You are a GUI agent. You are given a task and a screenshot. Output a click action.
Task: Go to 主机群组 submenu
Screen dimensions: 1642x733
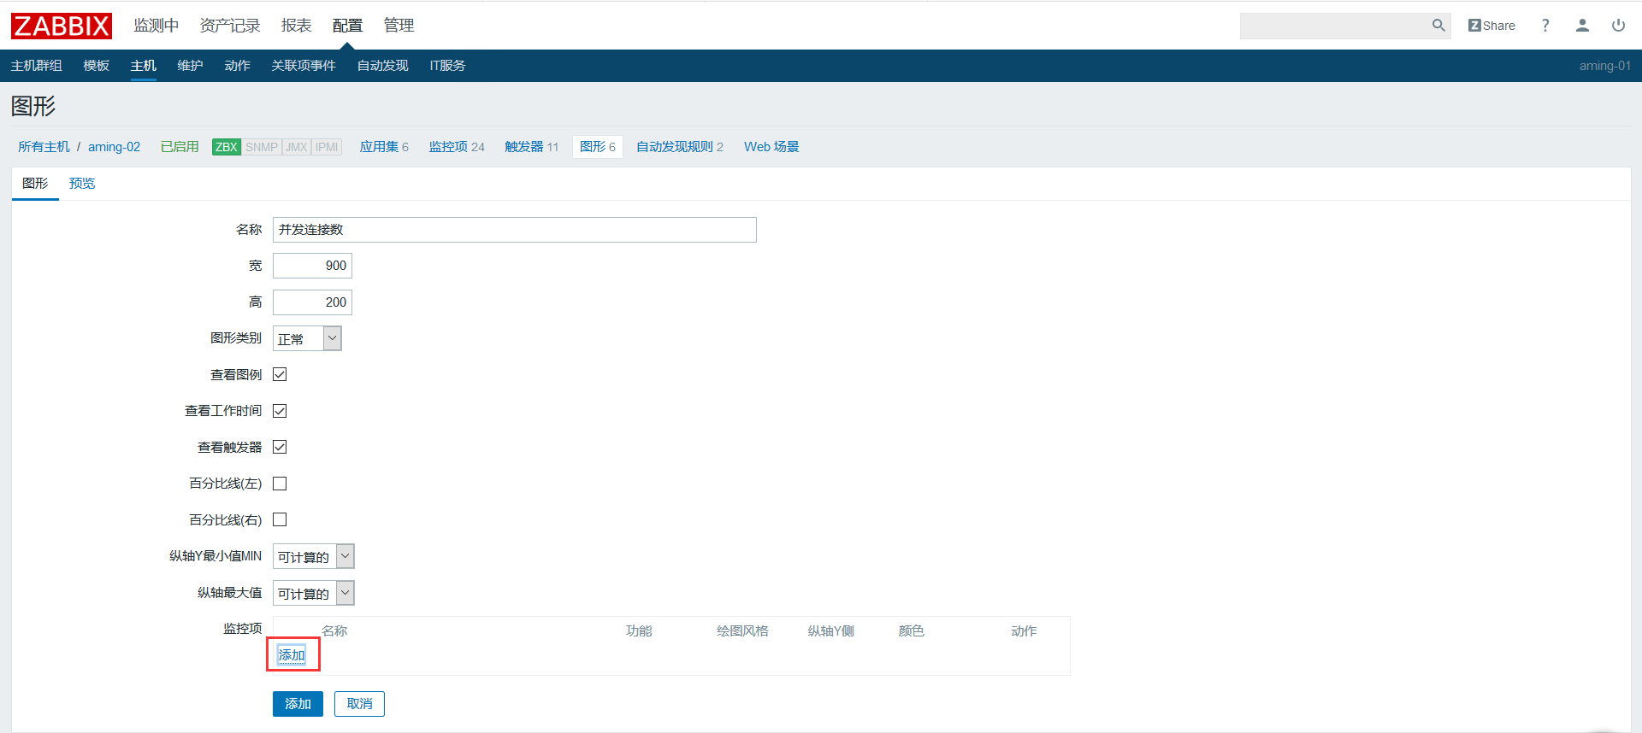[x=36, y=66]
